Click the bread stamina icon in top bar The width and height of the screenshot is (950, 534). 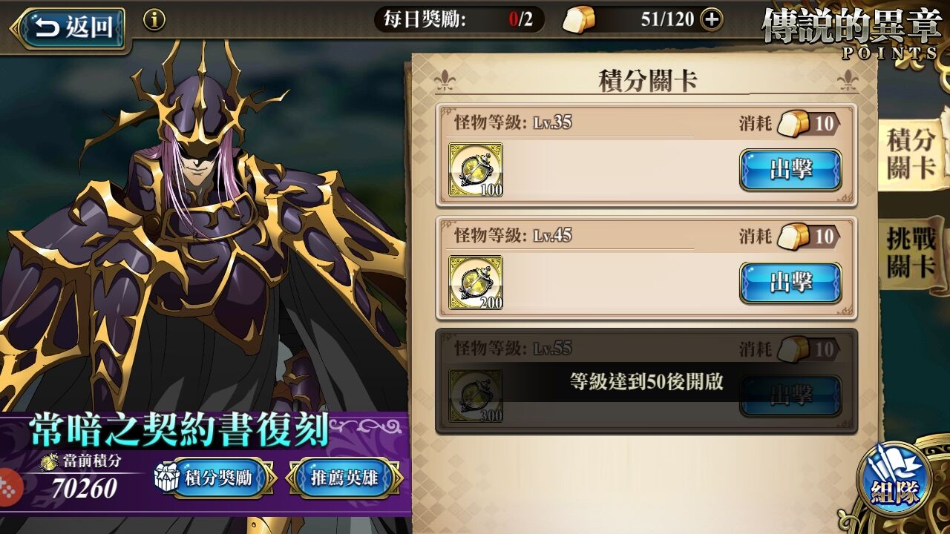click(x=579, y=20)
